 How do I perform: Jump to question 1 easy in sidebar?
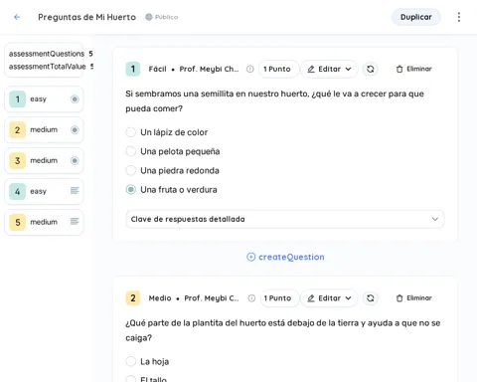click(44, 99)
